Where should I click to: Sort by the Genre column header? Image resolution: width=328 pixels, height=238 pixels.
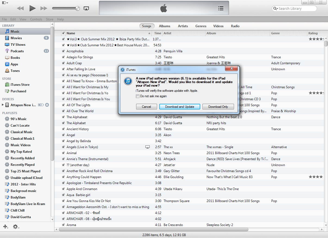(x=289, y=33)
